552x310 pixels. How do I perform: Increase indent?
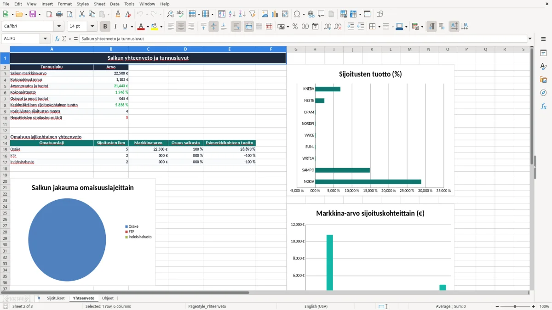tap(351, 27)
